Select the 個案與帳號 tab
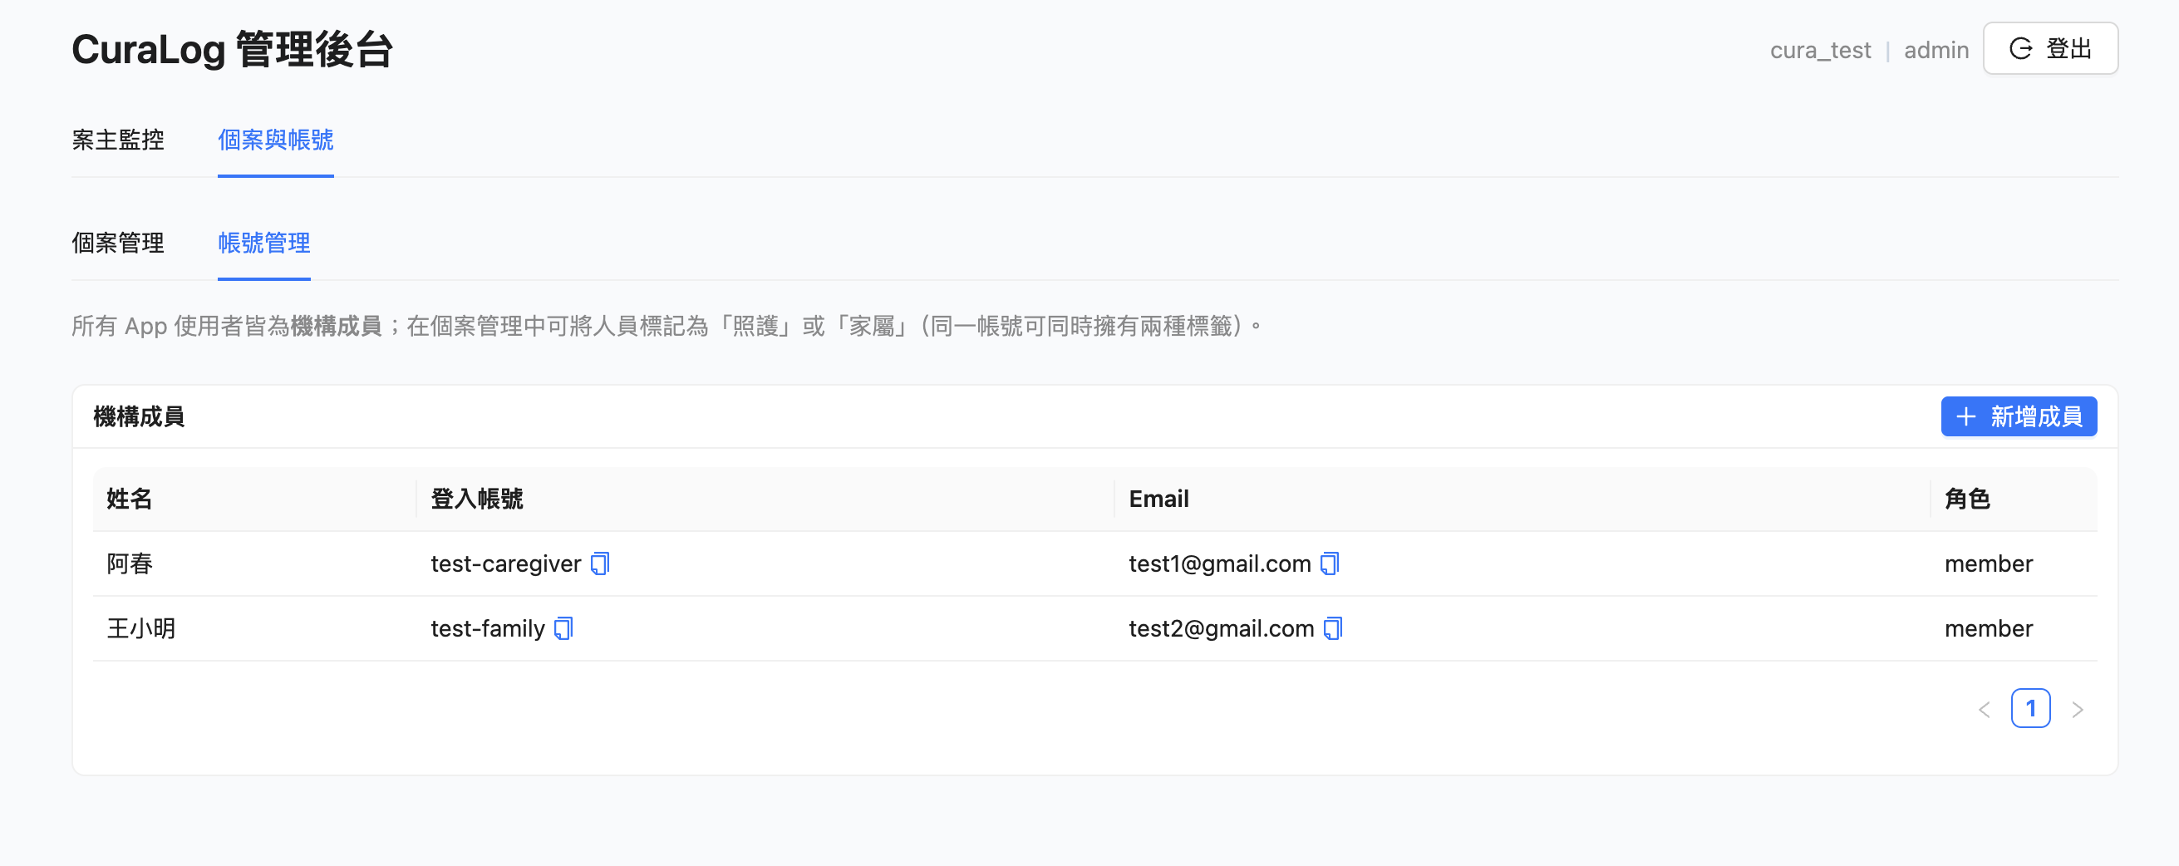This screenshot has width=2179, height=866. (x=275, y=140)
